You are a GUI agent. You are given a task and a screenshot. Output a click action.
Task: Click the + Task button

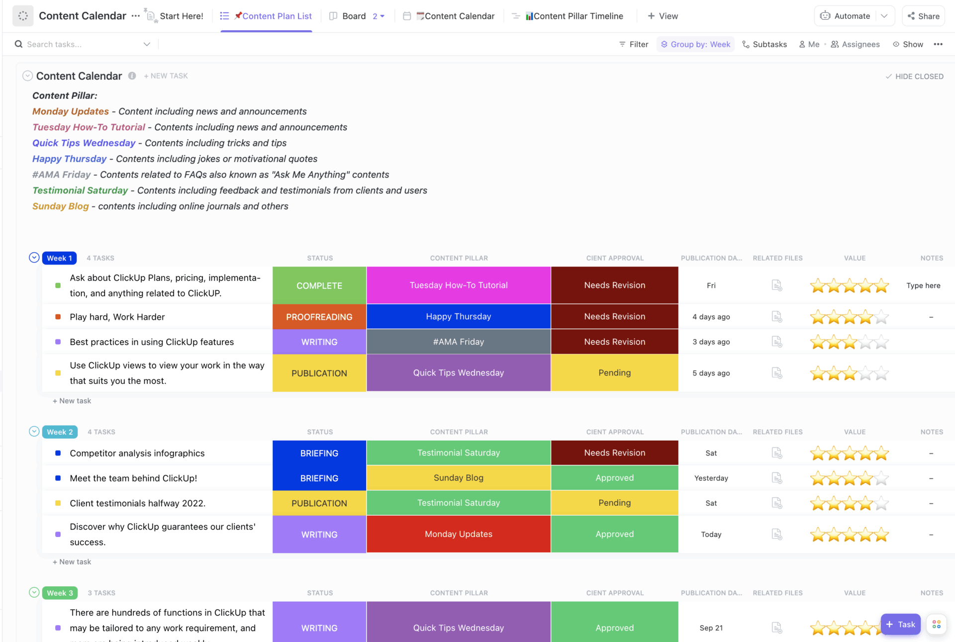pos(900,624)
